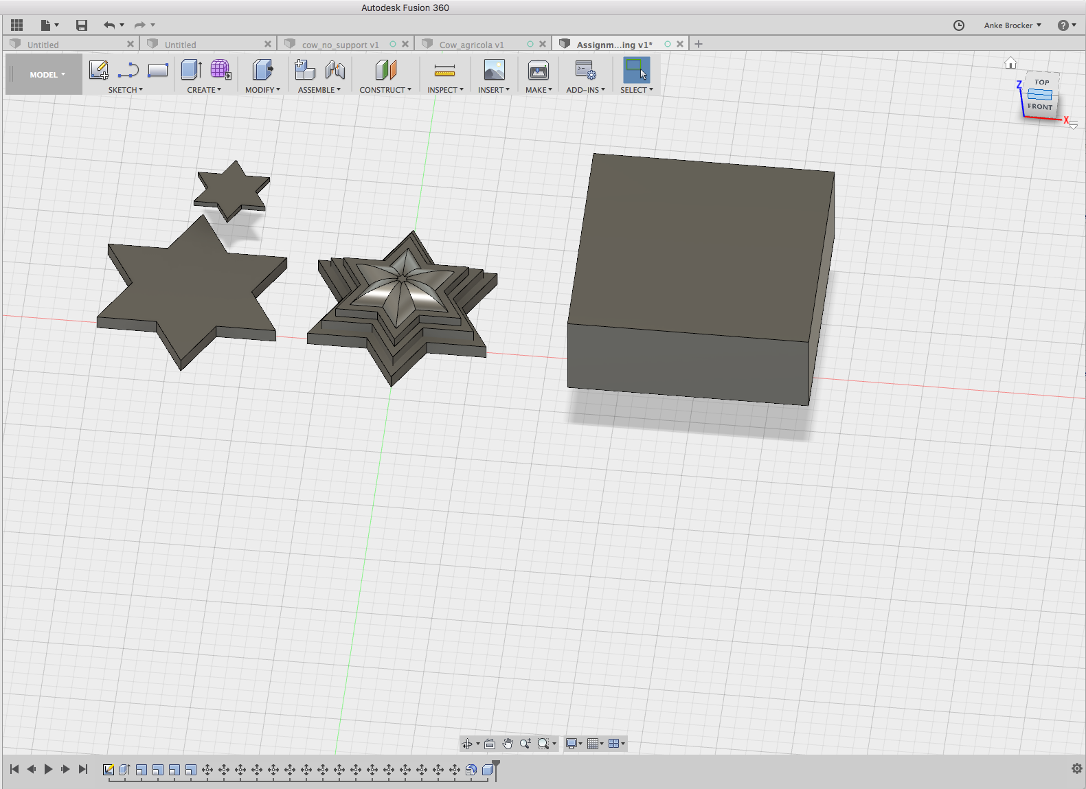
Task: Select the Extrude tool
Action: tap(191, 70)
